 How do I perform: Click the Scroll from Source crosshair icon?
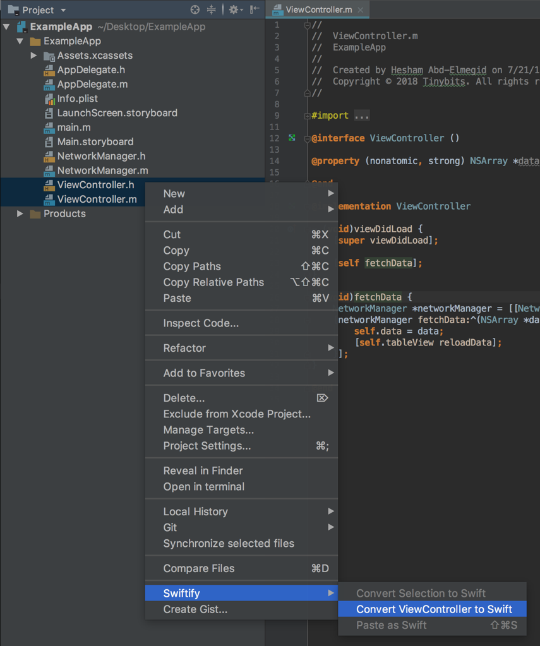195,9
